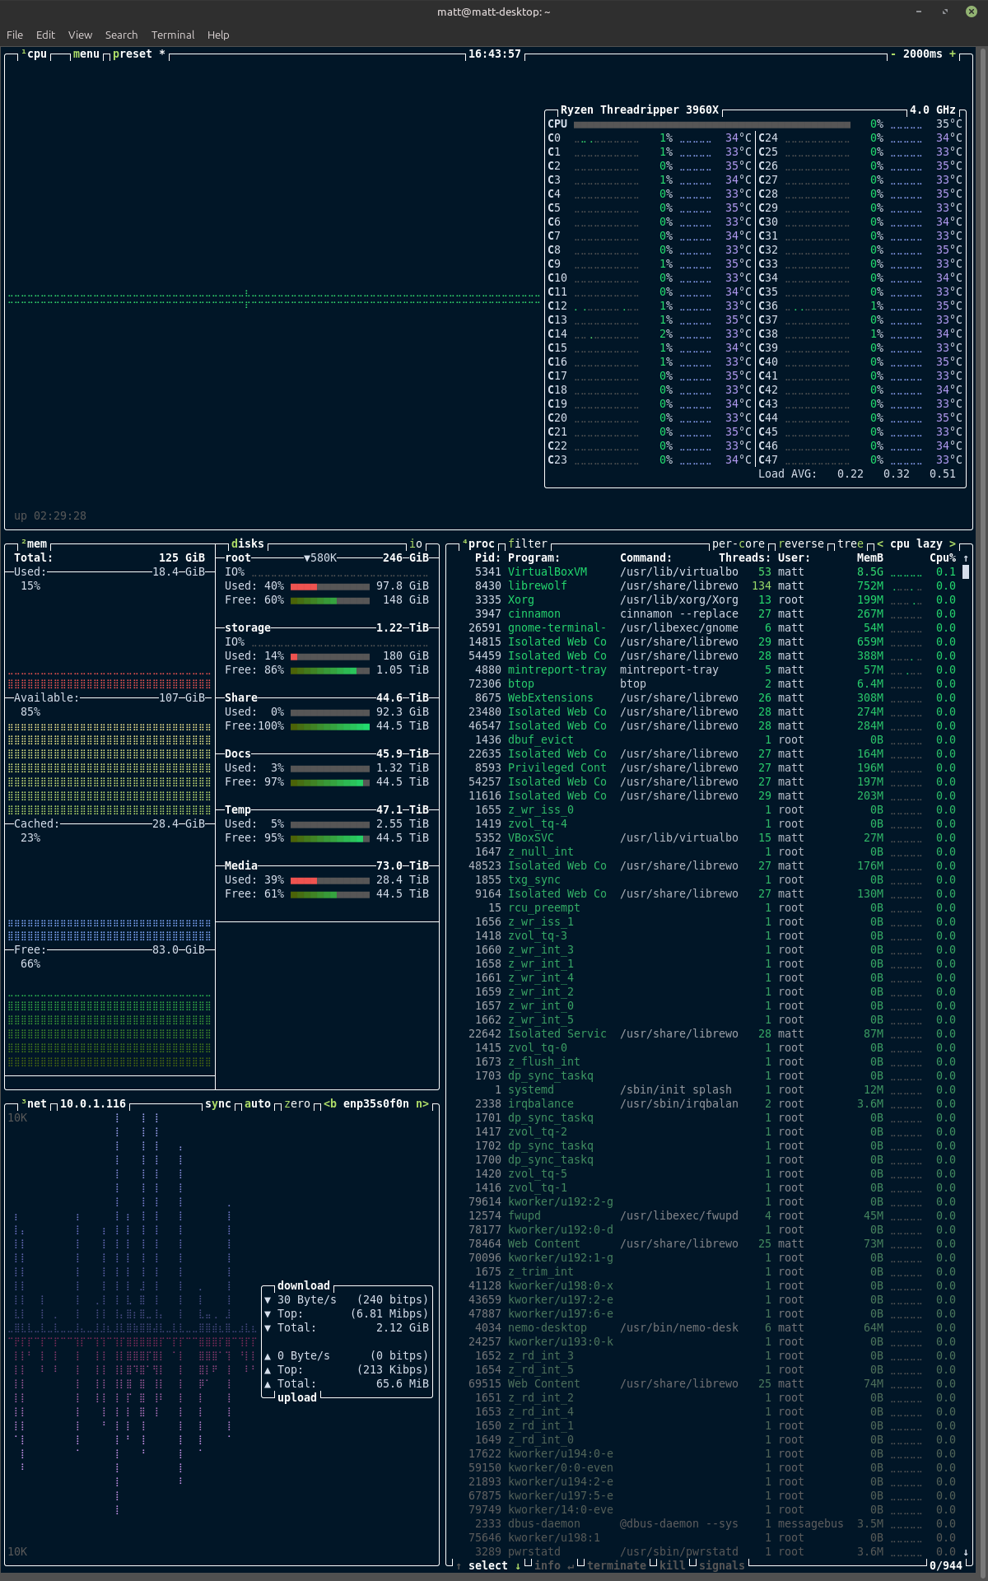Image resolution: width=988 pixels, height=1581 pixels.
Task: Open the btop menu option
Action: click(86, 54)
